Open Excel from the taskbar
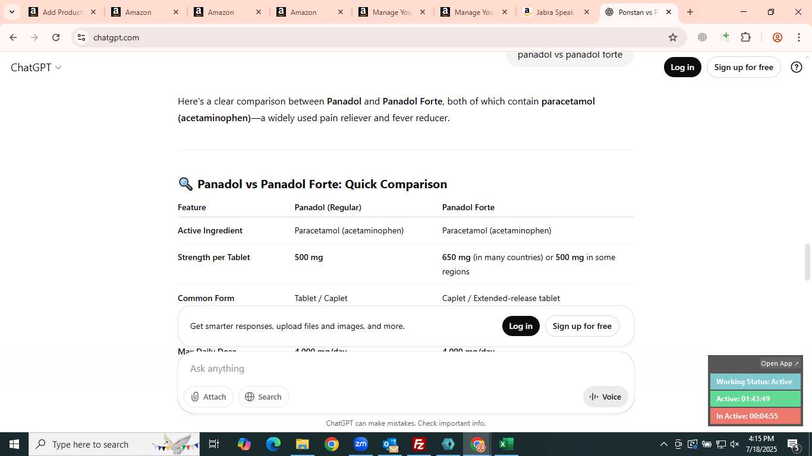The width and height of the screenshot is (812, 456). pyautogui.click(x=506, y=444)
